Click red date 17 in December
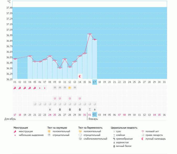This screenshot has width=177, height=154. [x=15, y=115]
